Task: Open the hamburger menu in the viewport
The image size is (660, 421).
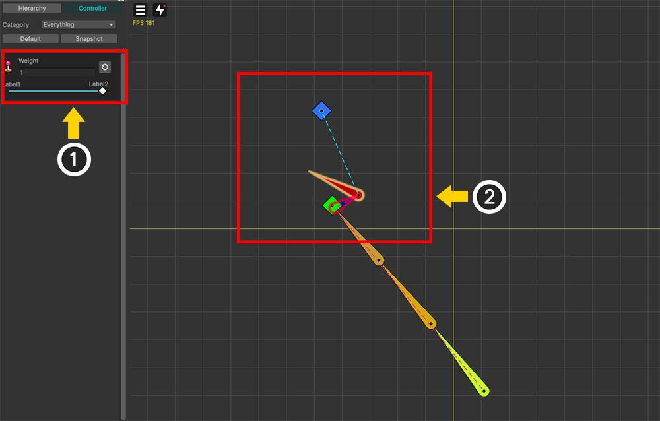Action: (x=141, y=11)
